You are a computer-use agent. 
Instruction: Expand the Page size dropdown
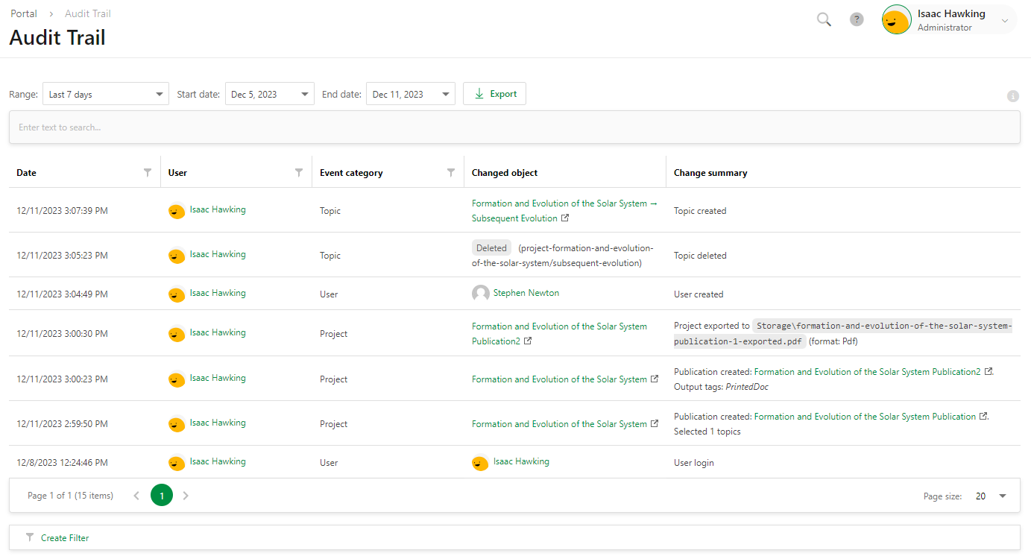click(x=1003, y=496)
